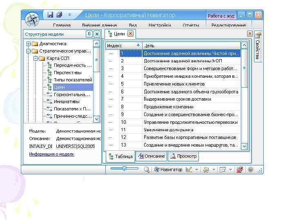Screen dimensions: 294x220
Task: Click the Навигатор status bar button
Action: point(168,169)
